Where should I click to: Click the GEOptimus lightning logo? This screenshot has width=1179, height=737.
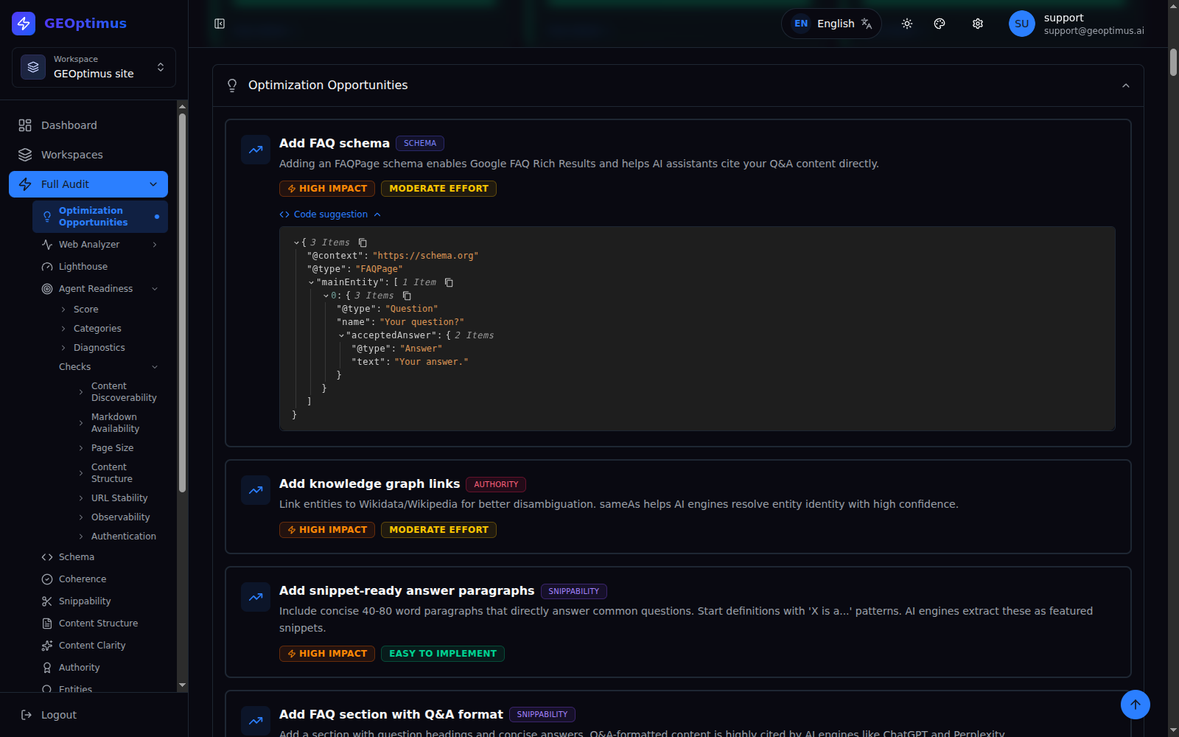click(24, 24)
